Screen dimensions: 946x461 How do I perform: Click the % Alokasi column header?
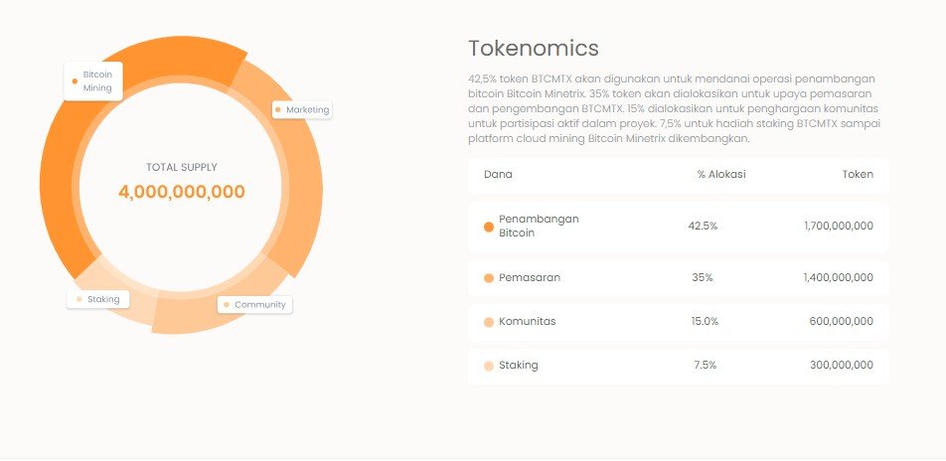tap(721, 175)
